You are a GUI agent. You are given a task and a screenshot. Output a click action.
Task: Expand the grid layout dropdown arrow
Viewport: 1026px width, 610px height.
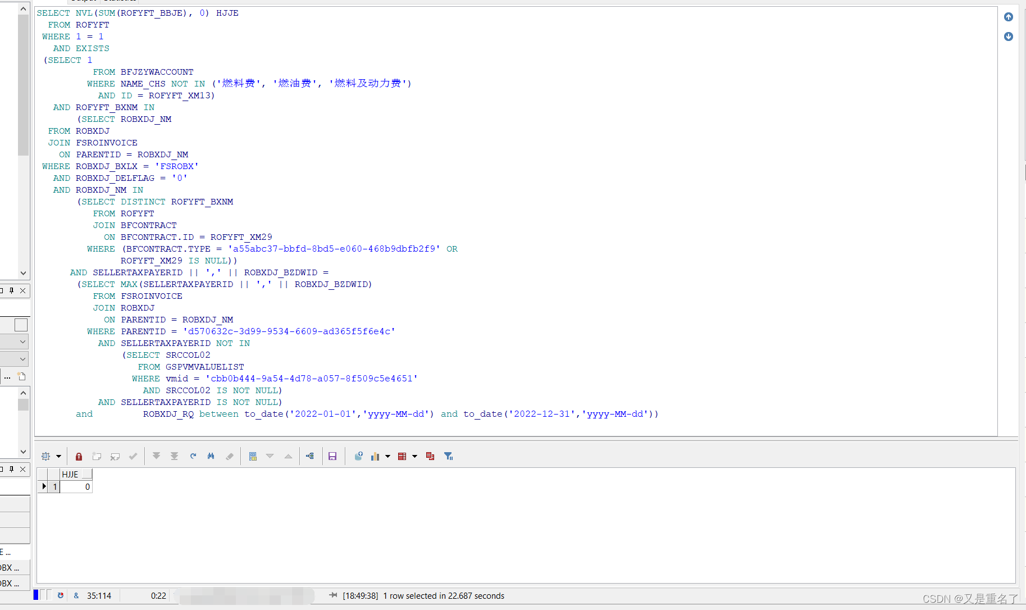click(415, 457)
